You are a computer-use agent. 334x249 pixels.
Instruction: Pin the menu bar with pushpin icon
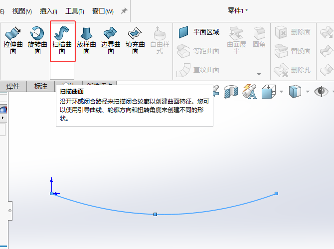point(124,11)
